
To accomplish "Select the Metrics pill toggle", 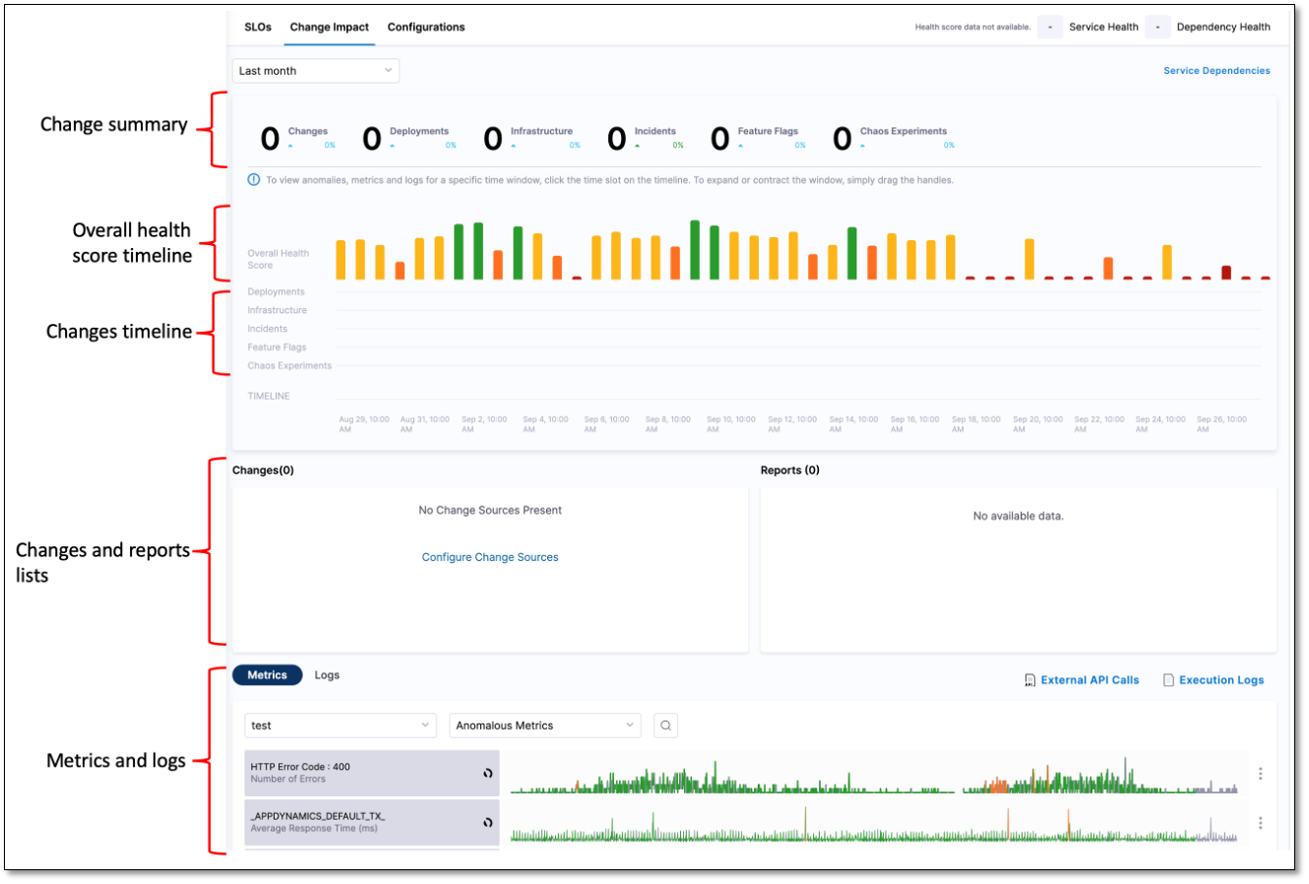I will [x=267, y=675].
